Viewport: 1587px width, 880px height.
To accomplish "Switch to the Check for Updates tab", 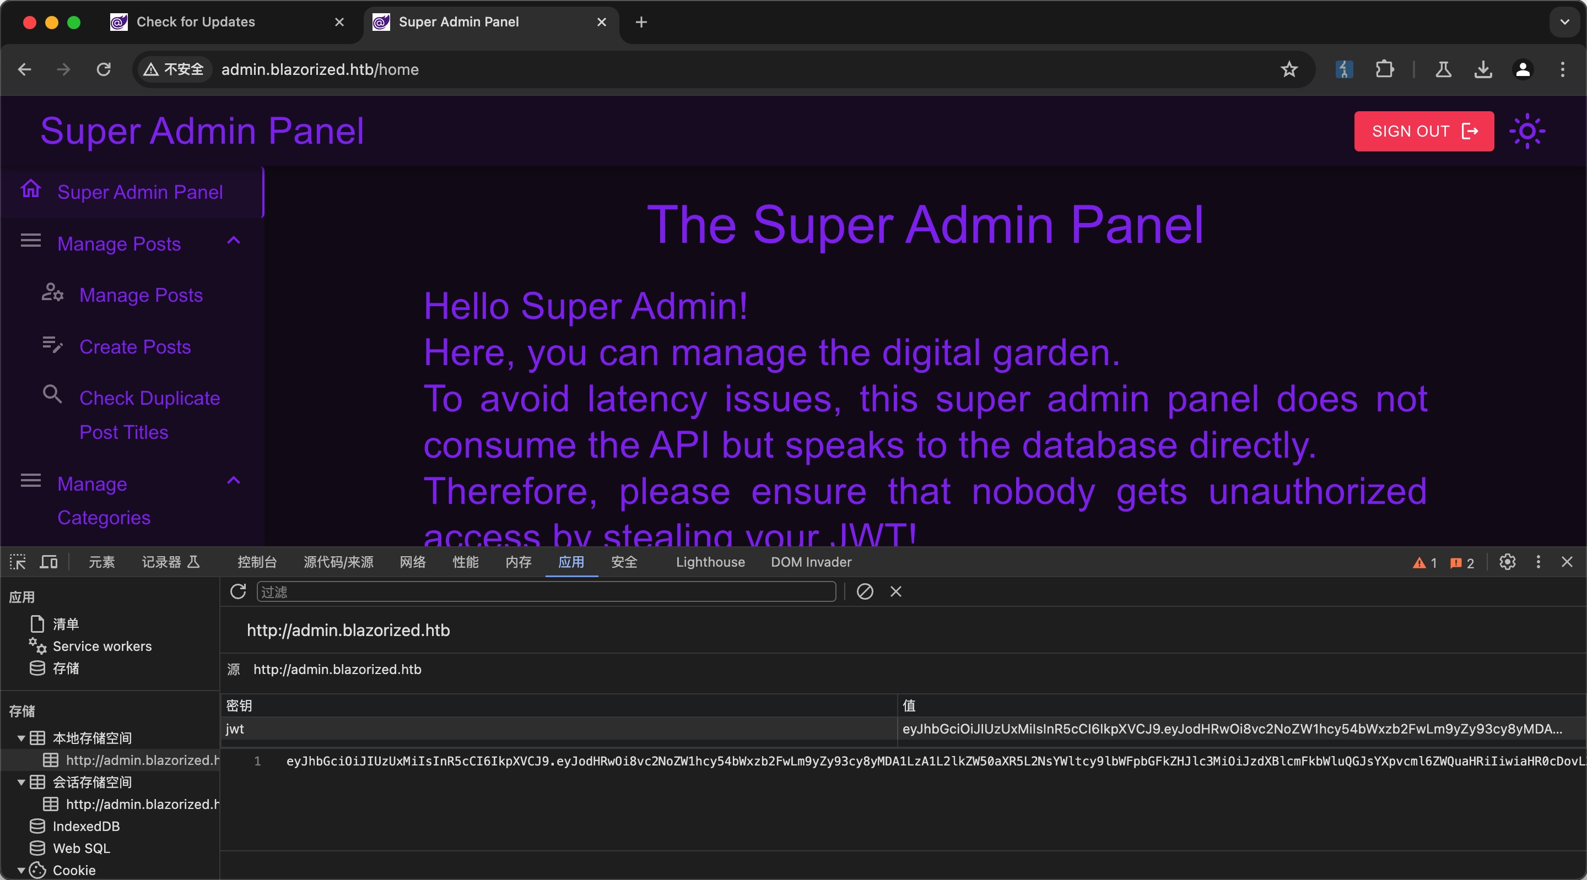I will [195, 22].
